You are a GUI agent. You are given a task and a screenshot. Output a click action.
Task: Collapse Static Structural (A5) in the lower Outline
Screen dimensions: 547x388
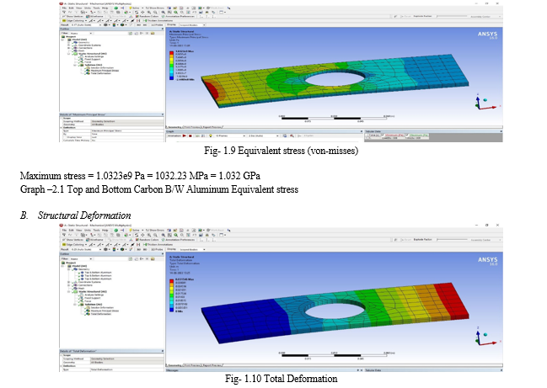coord(69,291)
